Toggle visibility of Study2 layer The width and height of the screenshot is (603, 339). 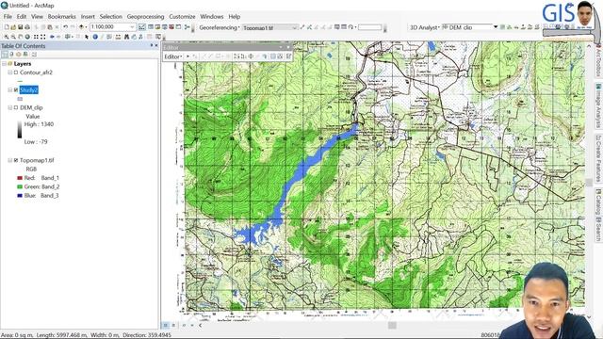pyautogui.click(x=16, y=90)
